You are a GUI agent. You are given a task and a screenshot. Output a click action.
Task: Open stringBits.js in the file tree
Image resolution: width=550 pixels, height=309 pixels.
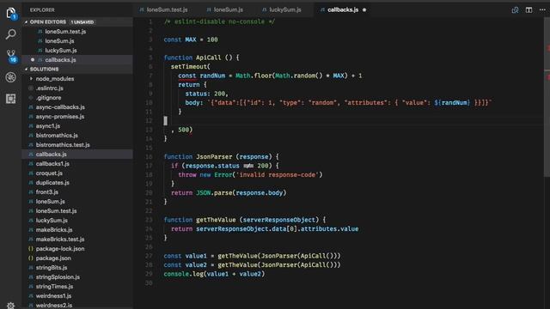point(52,268)
